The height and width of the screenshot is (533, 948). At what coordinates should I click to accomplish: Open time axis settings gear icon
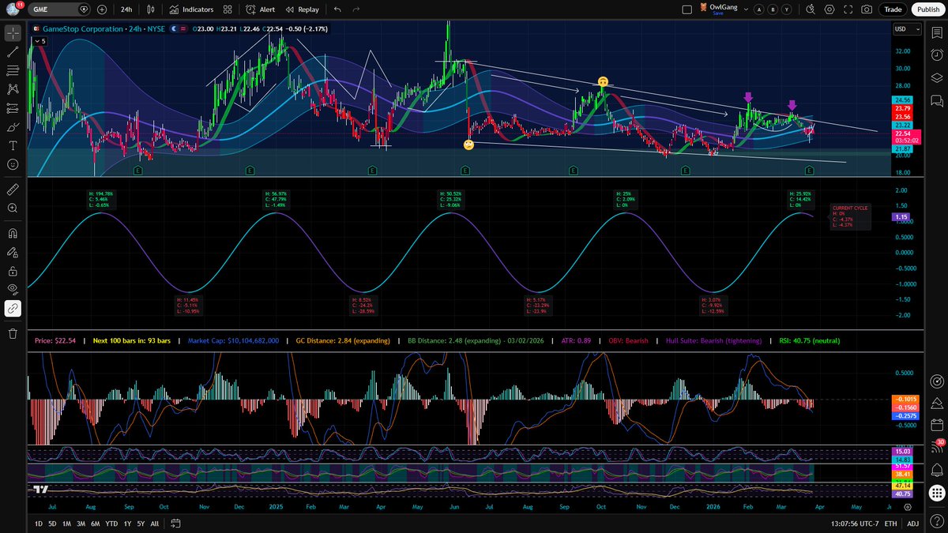click(x=906, y=507)
